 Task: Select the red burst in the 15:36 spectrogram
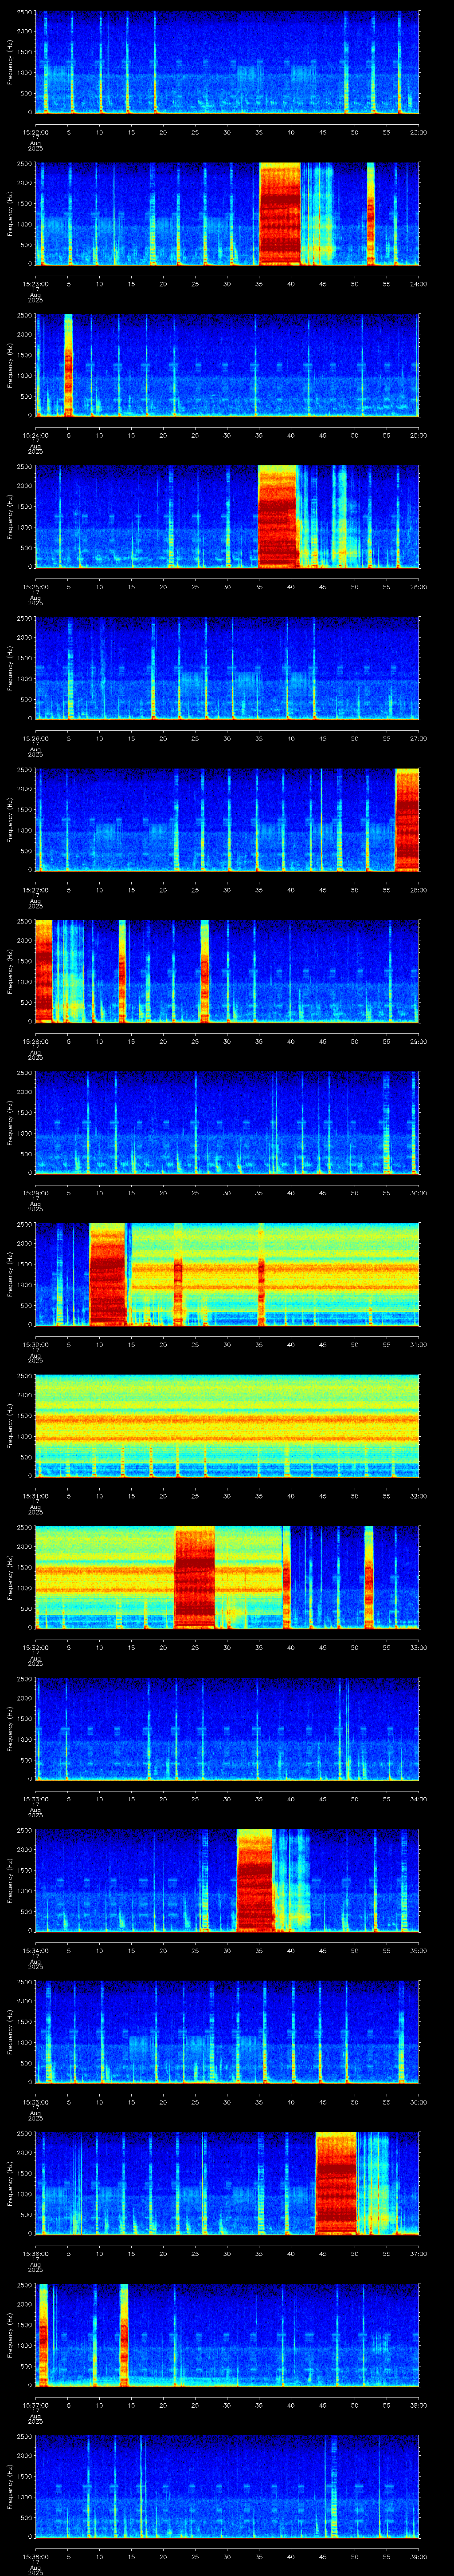(335, 2183)
